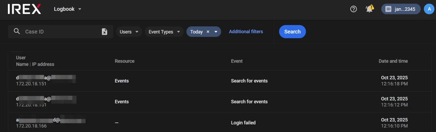Screen dimensions: 436x132
Task: Click the Event column header
Action: tap(237, 61)
